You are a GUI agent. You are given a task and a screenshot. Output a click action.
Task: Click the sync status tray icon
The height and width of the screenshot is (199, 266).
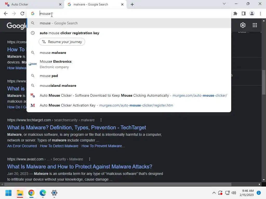coord(220,193)
